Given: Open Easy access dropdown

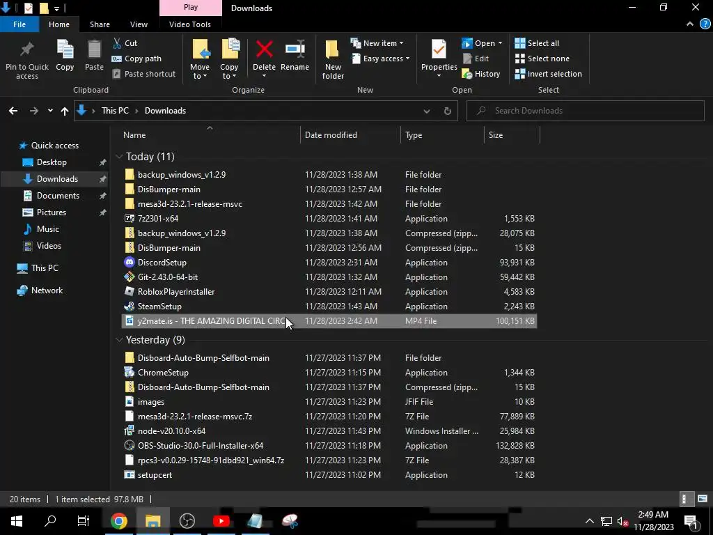Looking at the screenshot, I should (x=381, y=59).
